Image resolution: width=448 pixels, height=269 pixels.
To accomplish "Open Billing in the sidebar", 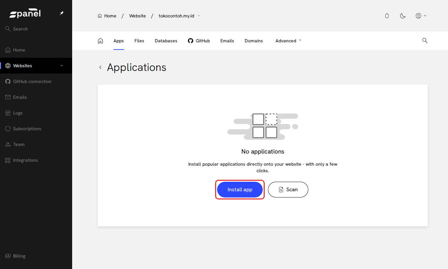I will (36, 256).
